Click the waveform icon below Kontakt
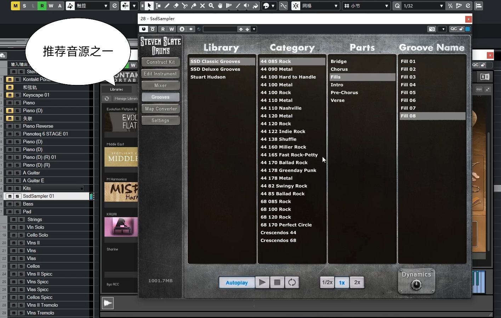501x318 pixels. [x=108, y=303]
